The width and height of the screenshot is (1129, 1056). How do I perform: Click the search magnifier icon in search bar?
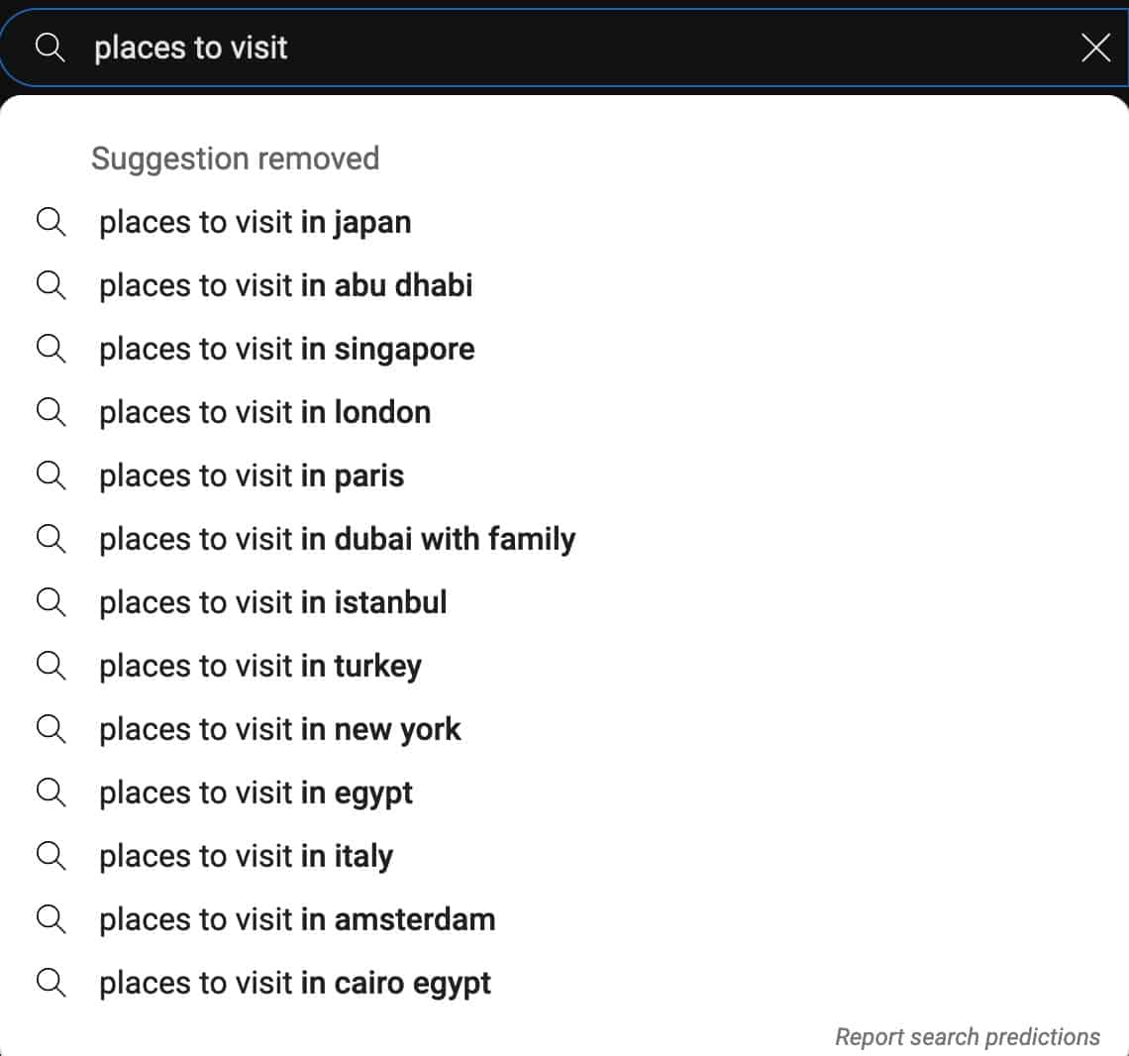point(51,48)
